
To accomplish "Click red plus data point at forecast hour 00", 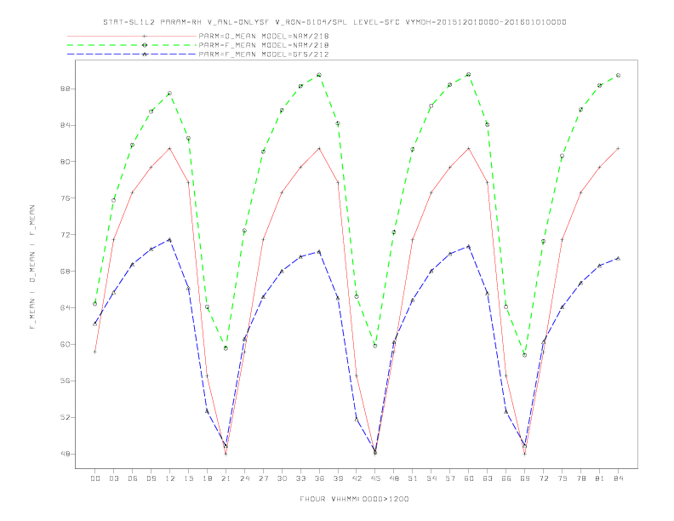I will tap(94, 352).
